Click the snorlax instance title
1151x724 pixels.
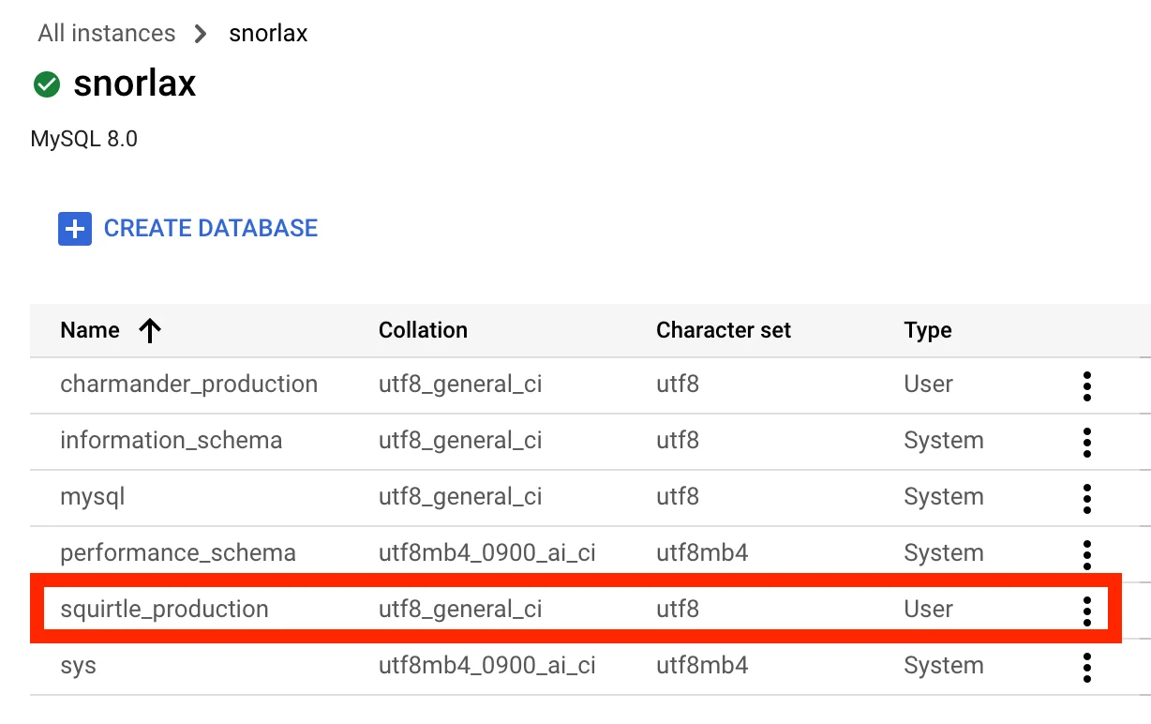pyautogui.click(x=135, y=83)
